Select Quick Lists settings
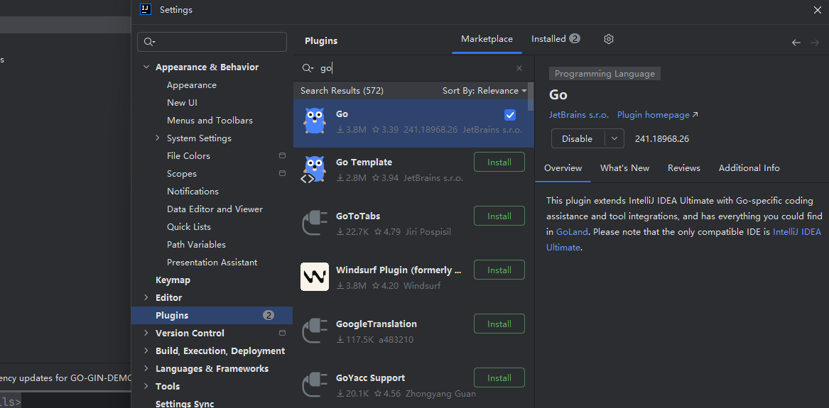The image size is (829, 408). 189,226
